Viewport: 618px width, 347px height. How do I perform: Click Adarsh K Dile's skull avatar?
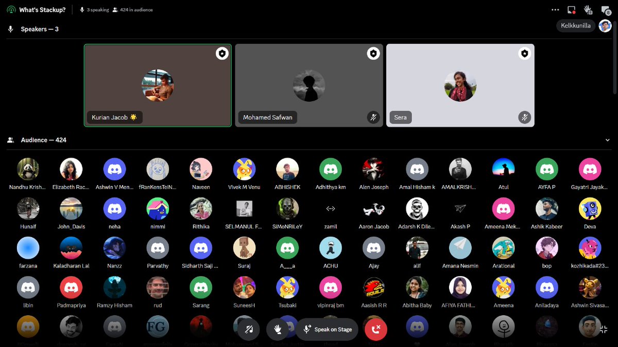pos(417,208)
